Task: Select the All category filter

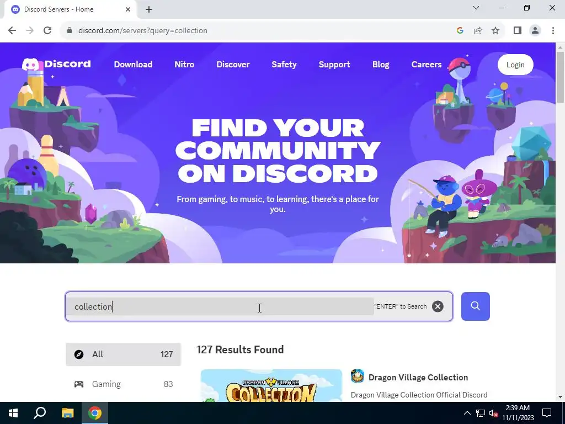Action: 123,354
